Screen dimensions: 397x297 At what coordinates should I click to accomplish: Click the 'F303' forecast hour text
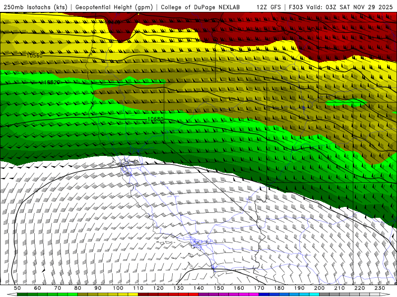[x=296, y=7]
